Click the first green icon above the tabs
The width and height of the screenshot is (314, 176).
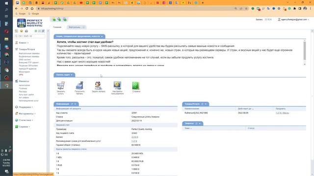click(54, 20)
